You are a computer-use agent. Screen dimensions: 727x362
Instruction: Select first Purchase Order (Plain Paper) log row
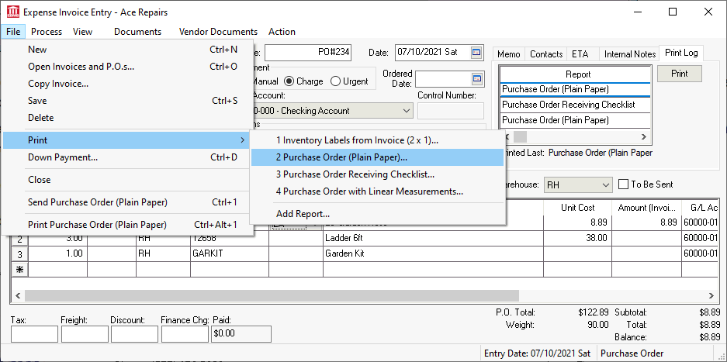(x=575, y=89)
